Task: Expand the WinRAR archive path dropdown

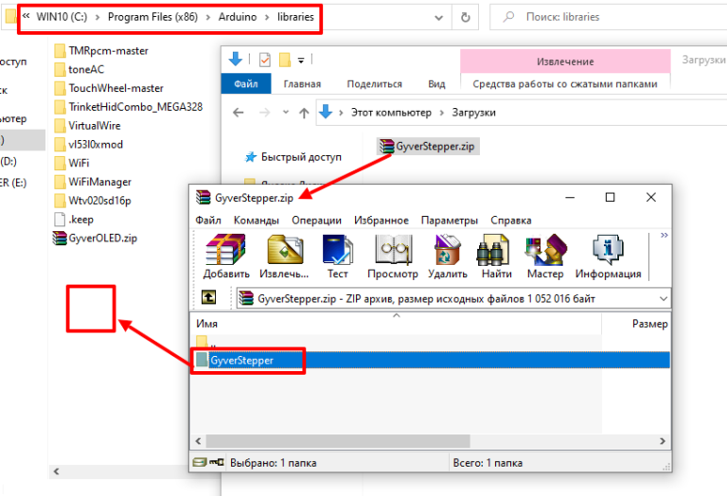Action: click(662, 298)
